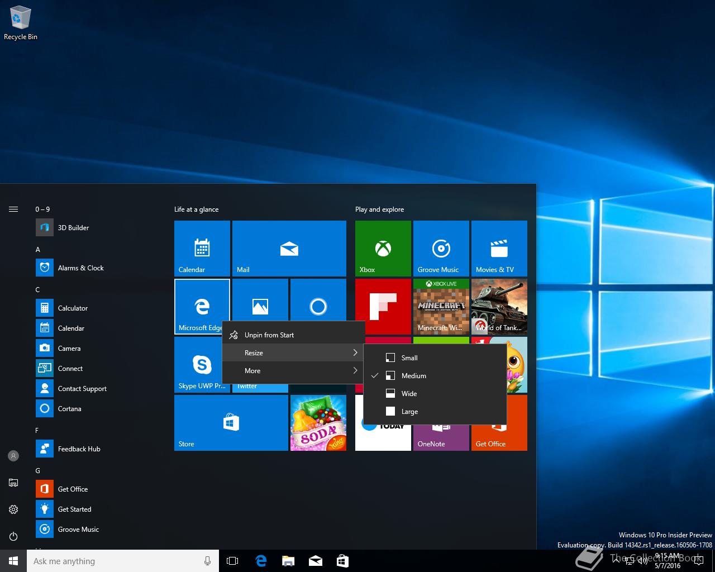Image resolution: width=715 pixels, height=572 pixels.
Task: Launch the Xbox tile
Action: click(383, 249)
